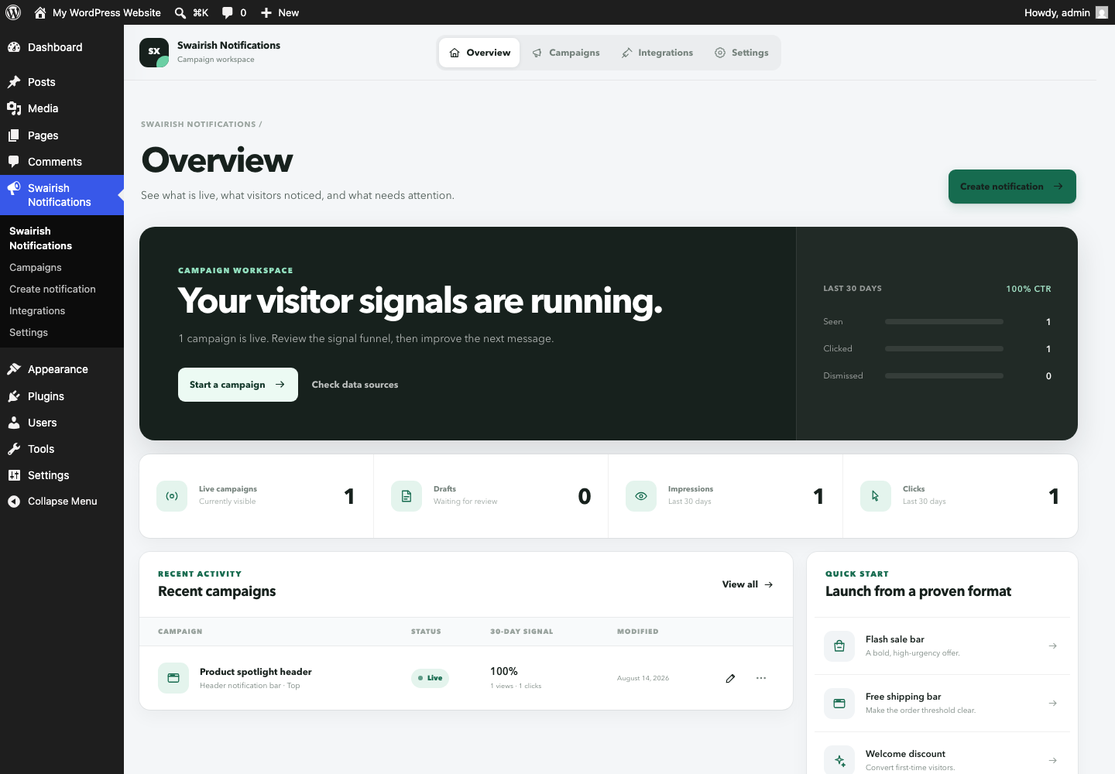This screenshot has height=774, width=1115.
Task: Click the Swairish SX logo
Action: [x=154, y=53]
